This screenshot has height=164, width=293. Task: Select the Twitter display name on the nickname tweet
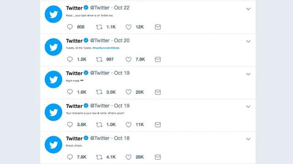coord(74,106)
